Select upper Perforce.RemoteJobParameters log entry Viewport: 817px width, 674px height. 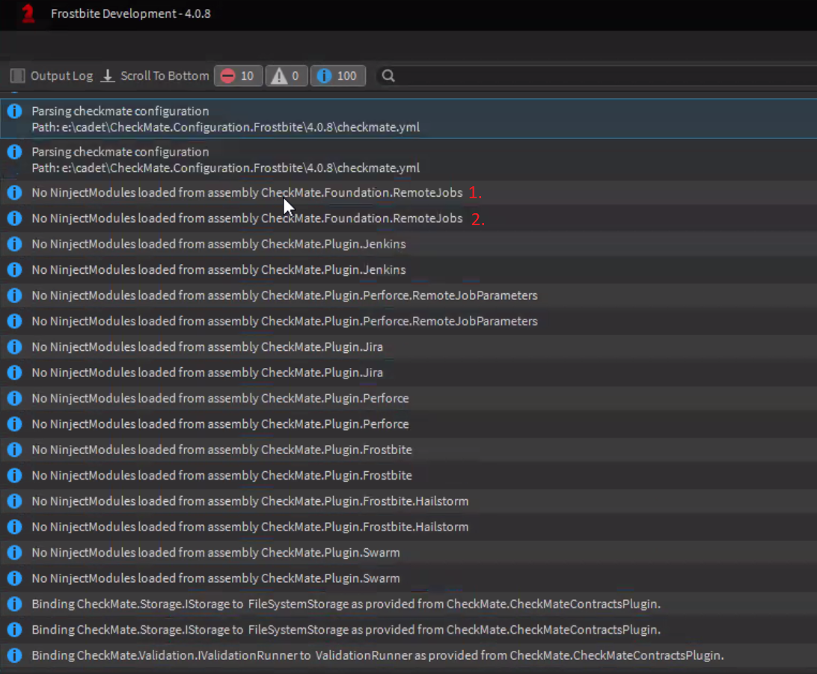pos(408,295)
